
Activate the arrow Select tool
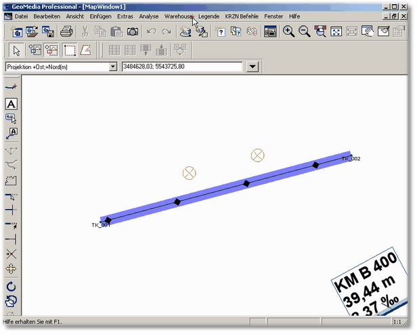17,49
